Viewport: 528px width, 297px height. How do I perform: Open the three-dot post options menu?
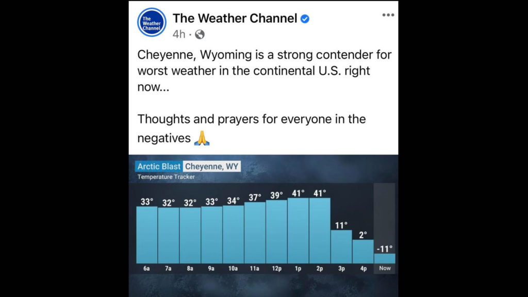388,15
